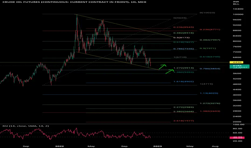Select 2000 on the price scale
251x148 pixels.
click(x=237, y=122)
